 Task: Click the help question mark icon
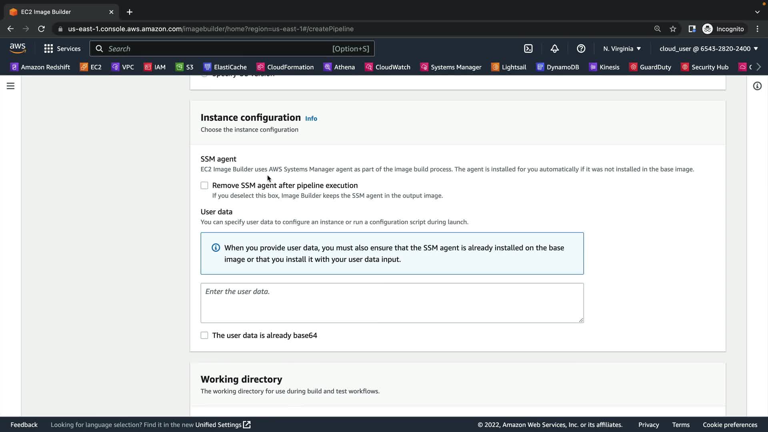[581, 48]
